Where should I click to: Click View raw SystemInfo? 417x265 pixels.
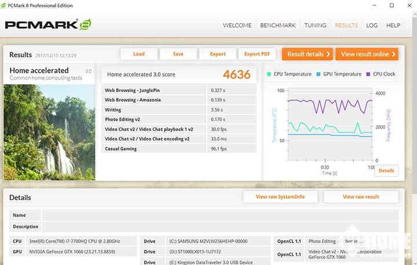click(280, 197)
